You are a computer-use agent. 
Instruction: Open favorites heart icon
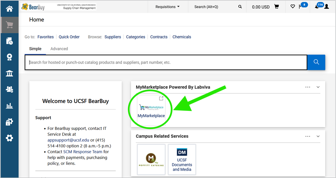point(293,7)
